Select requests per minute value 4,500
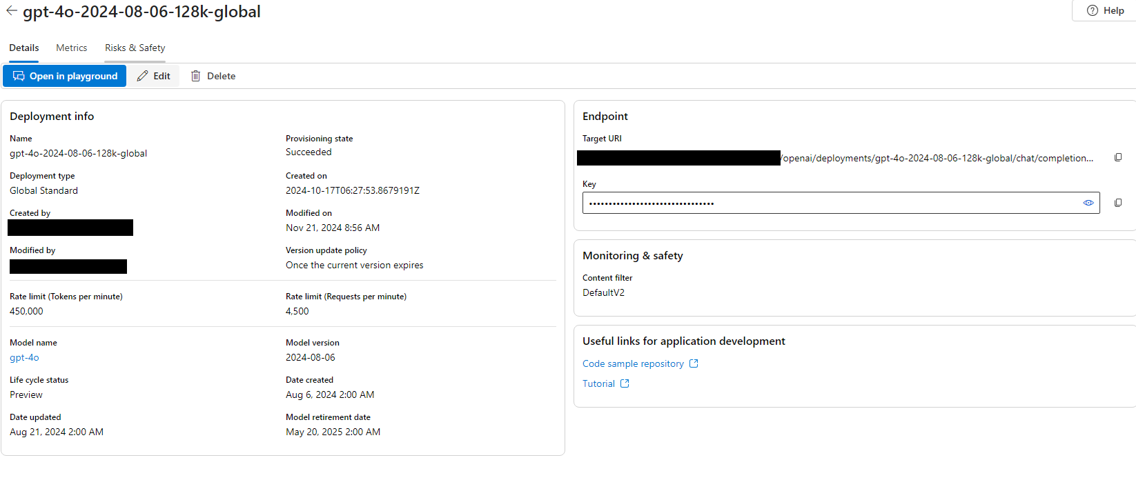 297,311
